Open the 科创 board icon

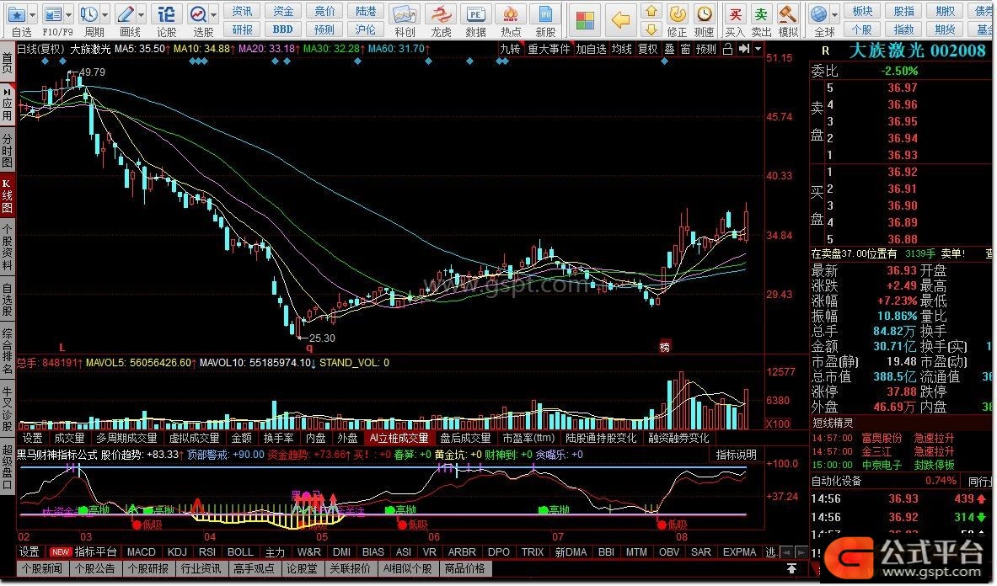point(405,14)
